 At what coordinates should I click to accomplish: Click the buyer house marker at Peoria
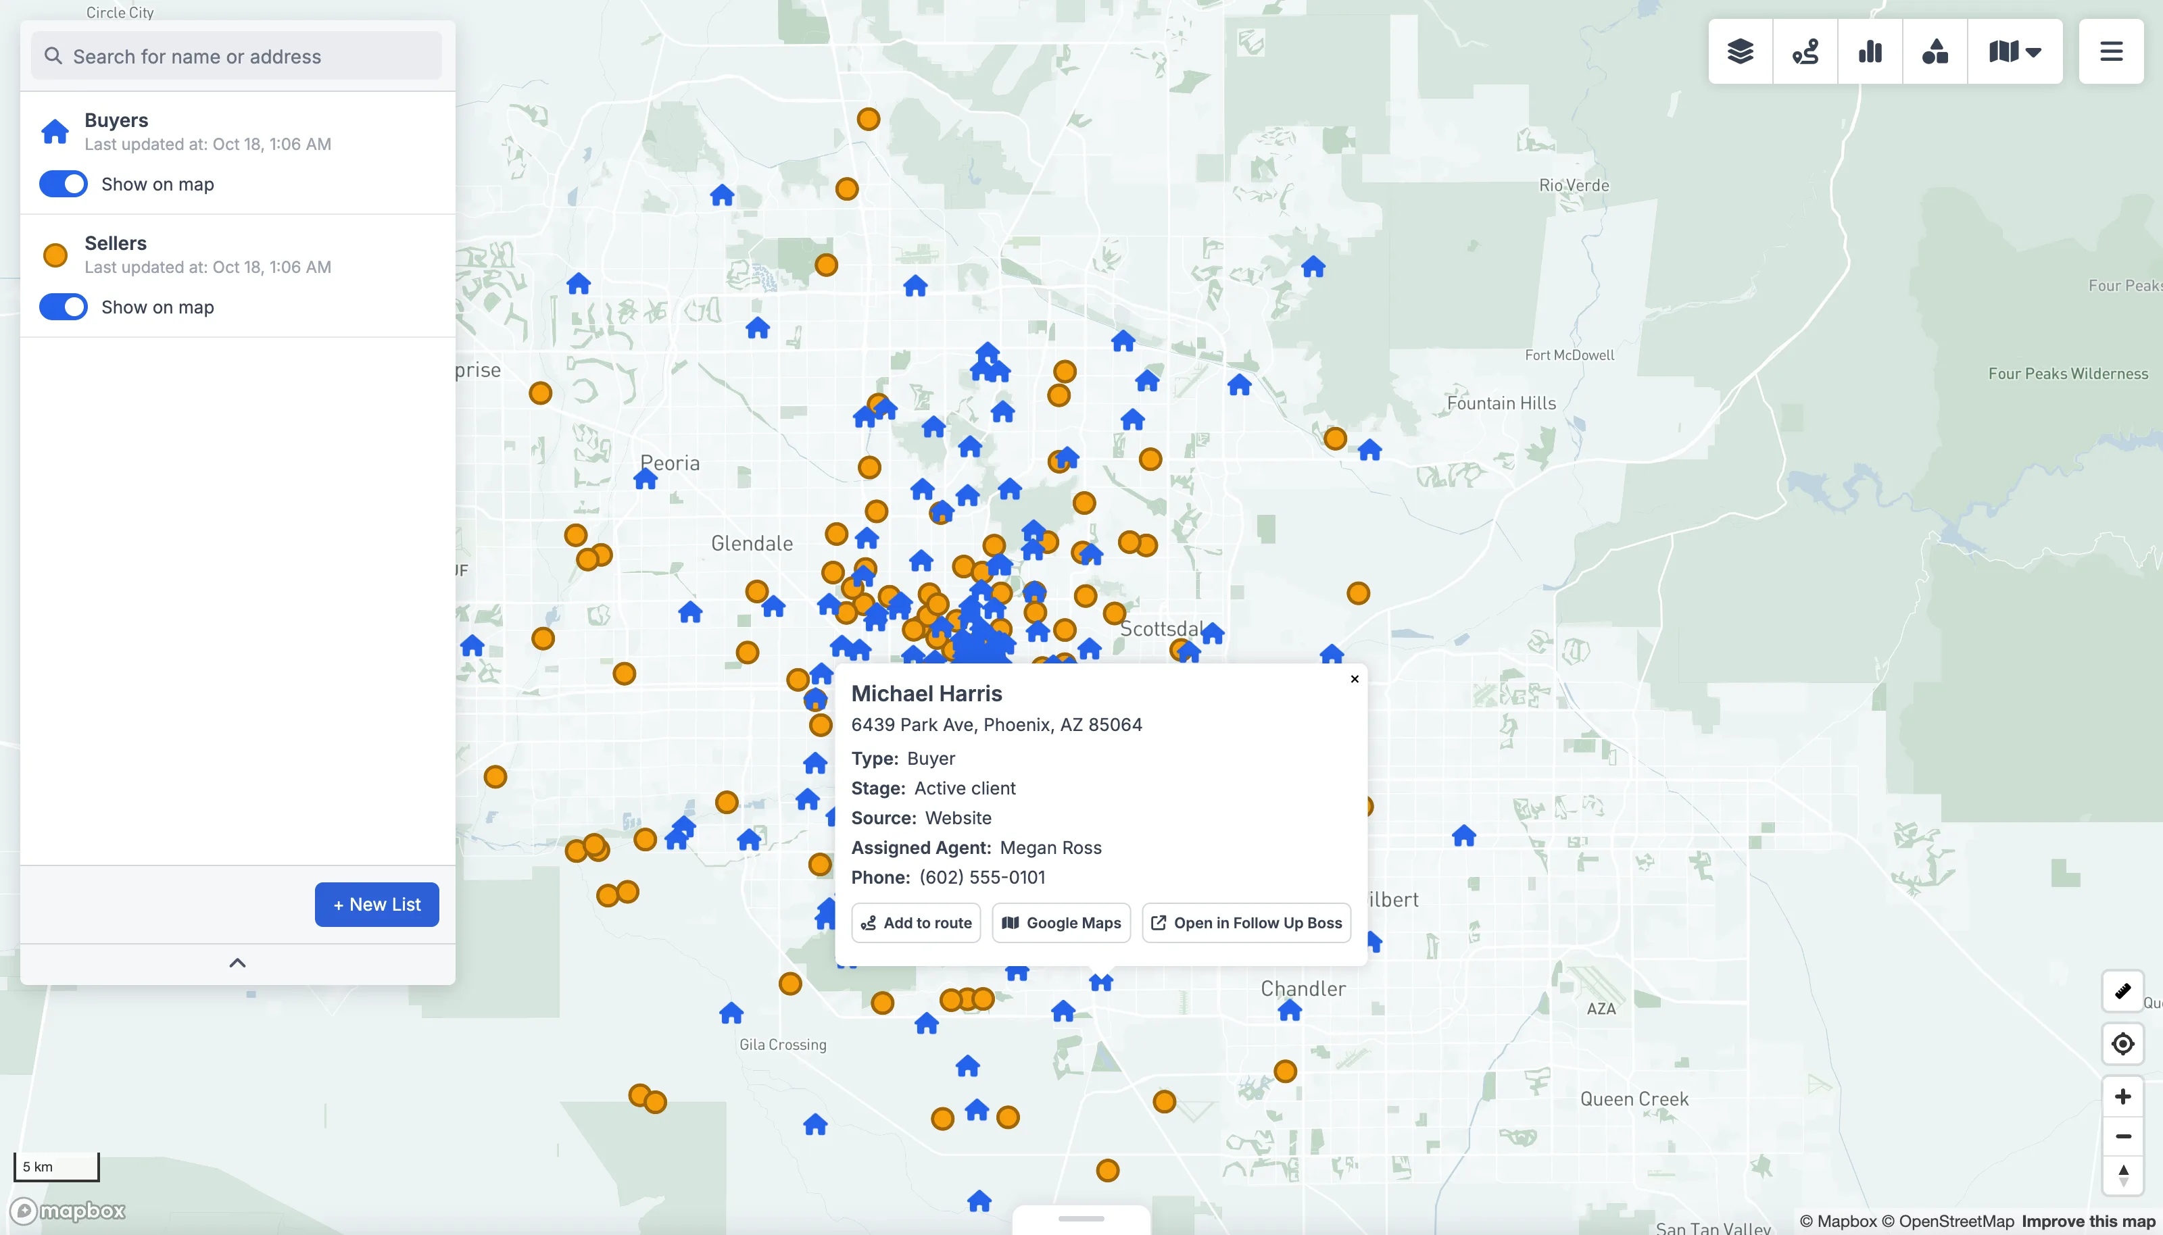[x=645, y=479]
